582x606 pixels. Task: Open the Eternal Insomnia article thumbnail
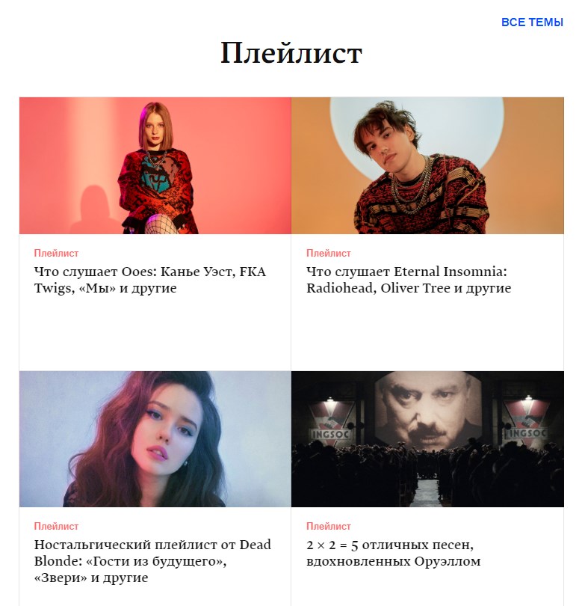click(427, 165)
